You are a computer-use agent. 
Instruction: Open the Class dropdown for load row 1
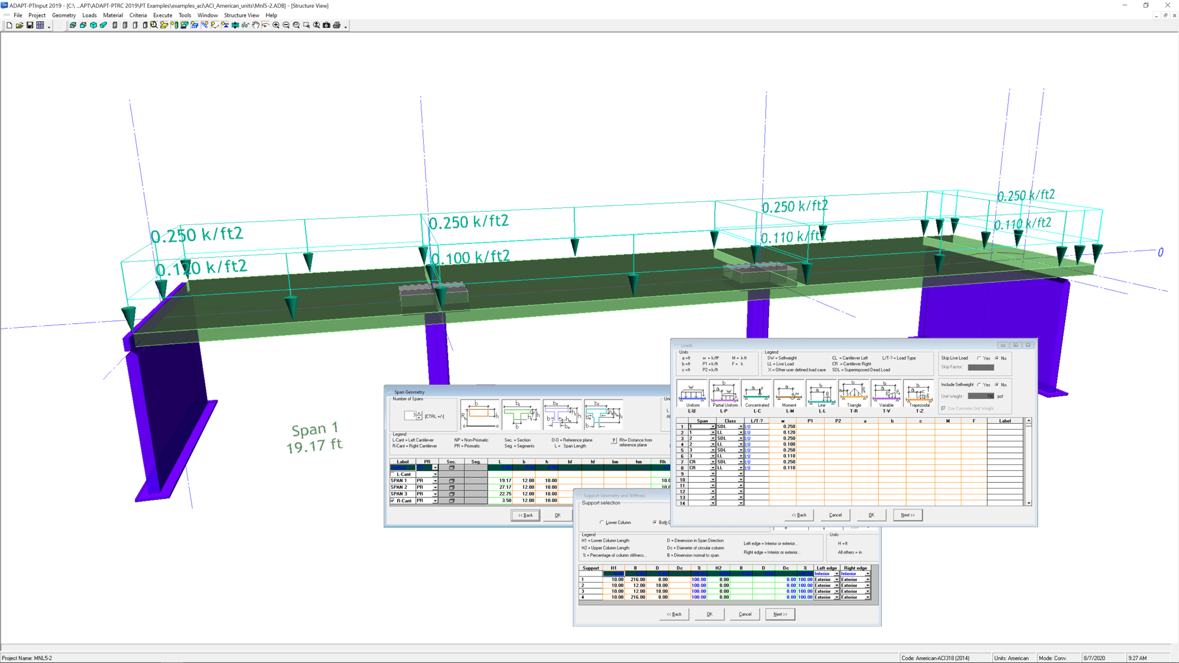click(741, 425)
